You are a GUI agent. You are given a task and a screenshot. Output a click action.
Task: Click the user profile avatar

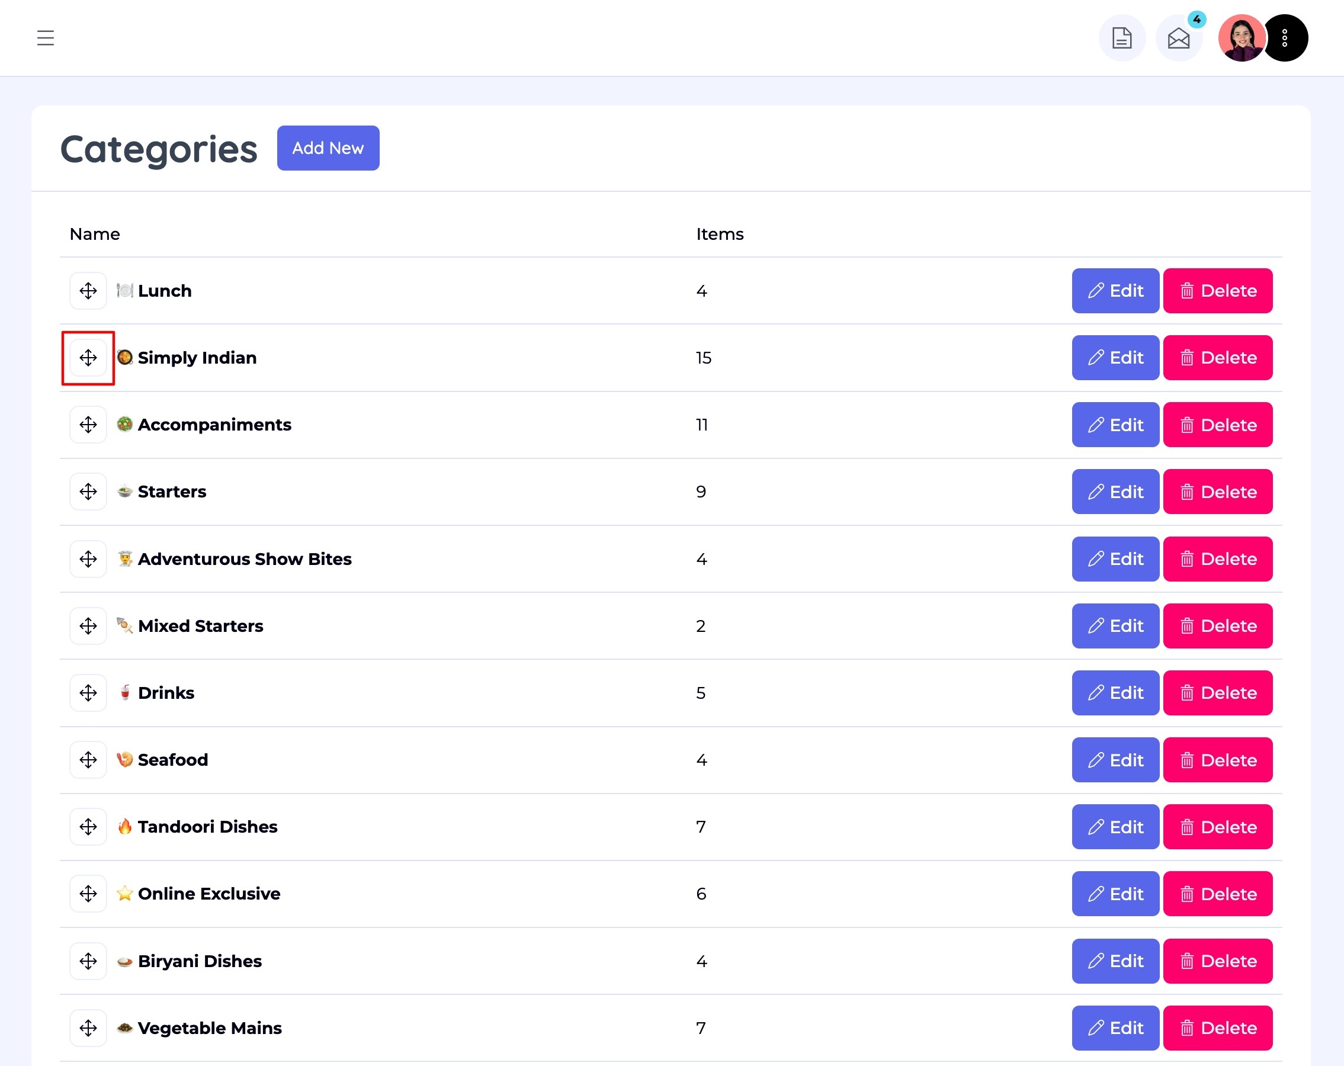point(1241,38)
